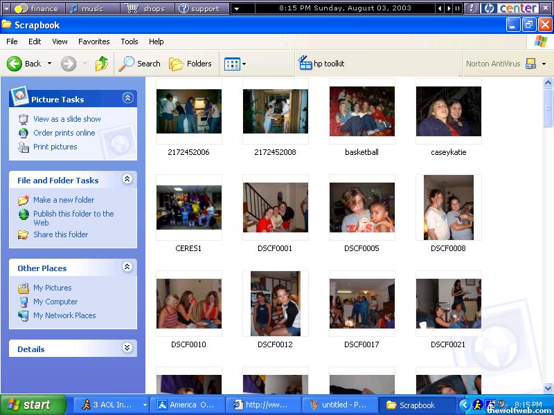Screen dimensions: 554x415
Task: Open Search with the magnifier icon
Action: 127,64
